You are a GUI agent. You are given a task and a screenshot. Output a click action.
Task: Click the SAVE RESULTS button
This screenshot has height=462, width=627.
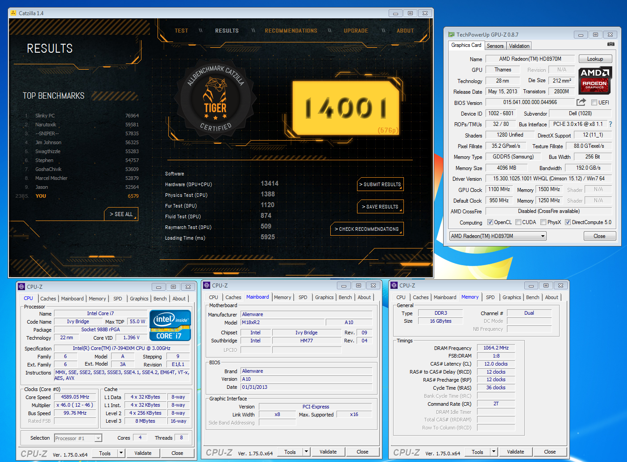380,207
